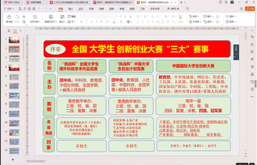Switch to slide thumbnail view in panel
257x165 pixels.
click(x=15, y=31)
